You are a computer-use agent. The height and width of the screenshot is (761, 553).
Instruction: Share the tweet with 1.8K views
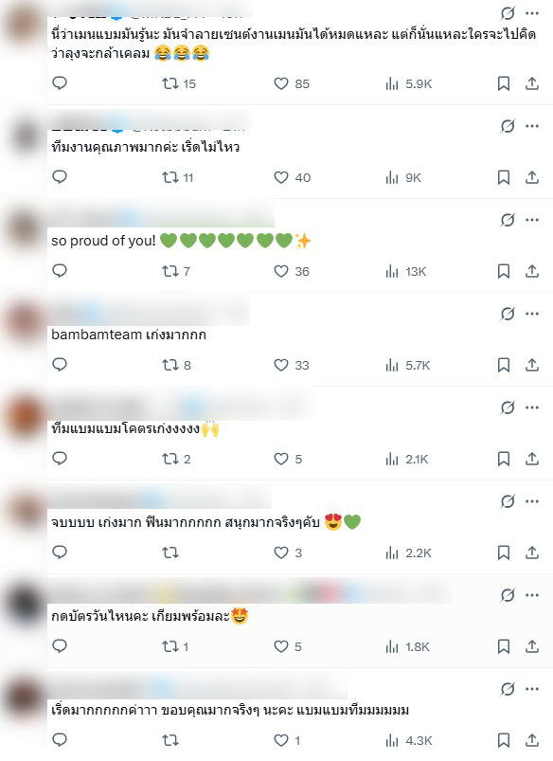pyautogui.click(x=532, y=646)
